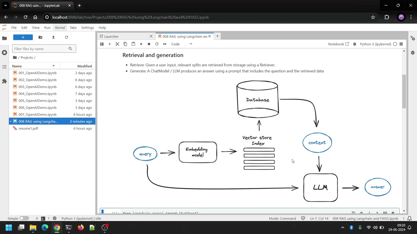417x234 pixels.
Task: Open the property inspector gears icon
Action: click(413, 38)
